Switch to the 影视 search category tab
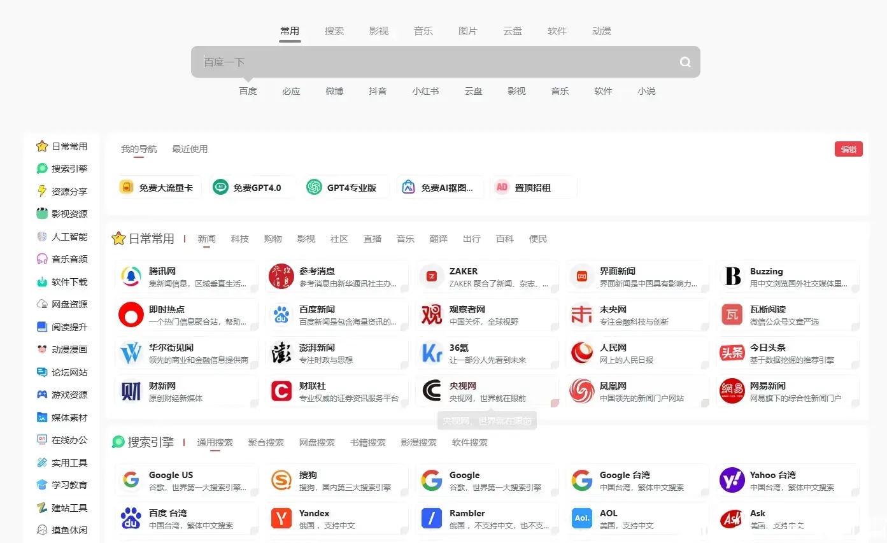887x543 pixels. click(379, 31)
